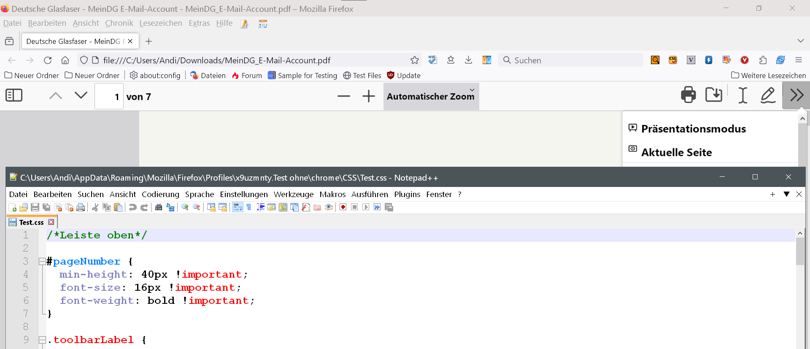Click the Find binoculars icon in Notepad++
The height and width of the screenshot is (349, 810).
click(x=159, y=207)
